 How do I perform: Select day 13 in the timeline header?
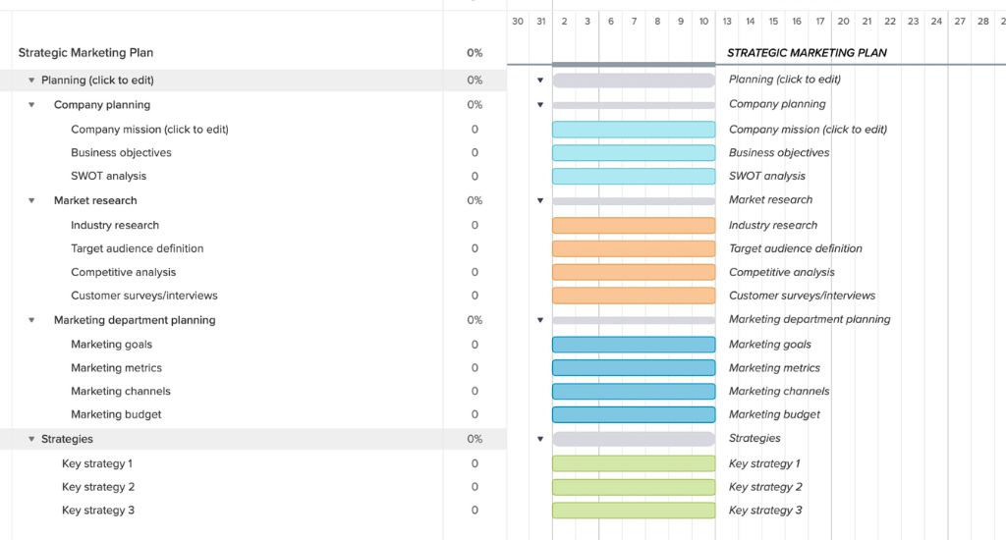tap(727, 21)
